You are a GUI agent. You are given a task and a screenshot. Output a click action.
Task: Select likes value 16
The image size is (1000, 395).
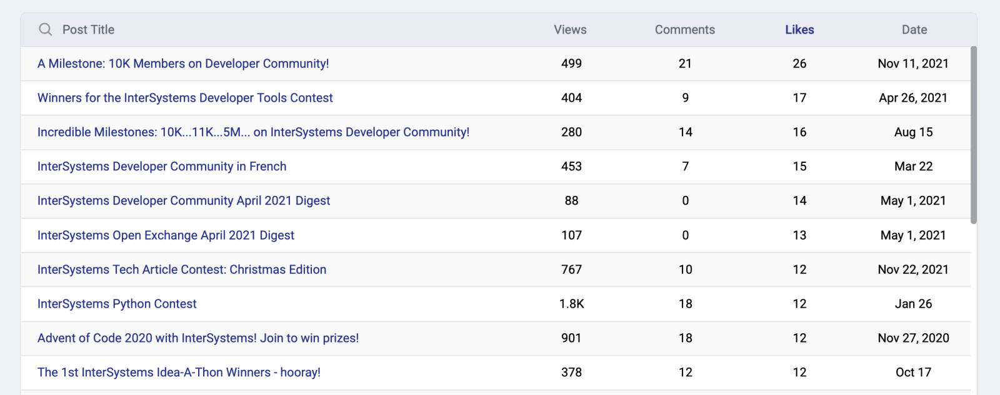[x=799, y=132]
